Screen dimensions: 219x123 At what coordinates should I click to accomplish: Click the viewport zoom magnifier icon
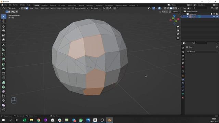coord(178,27)
